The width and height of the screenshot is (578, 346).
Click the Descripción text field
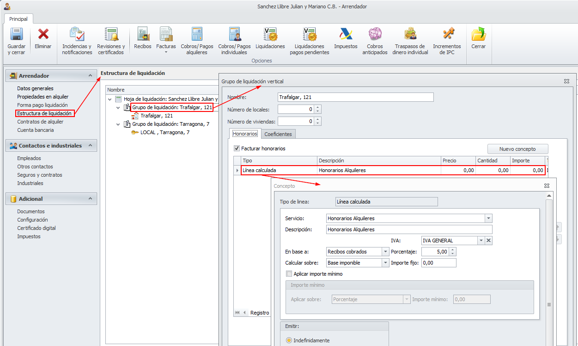coord(409,229)
